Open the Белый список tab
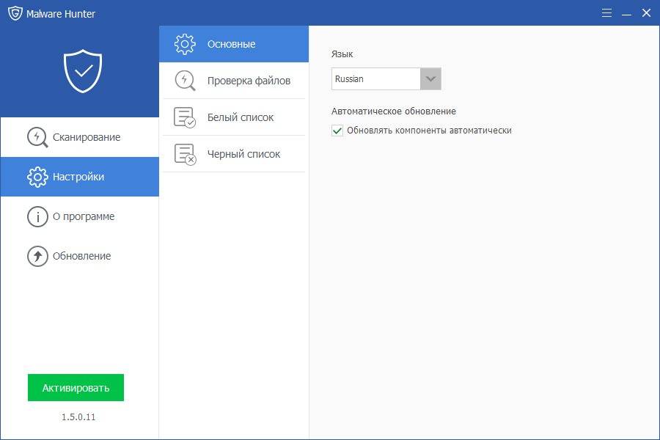The image size is (660, 440). pos(234,117)
